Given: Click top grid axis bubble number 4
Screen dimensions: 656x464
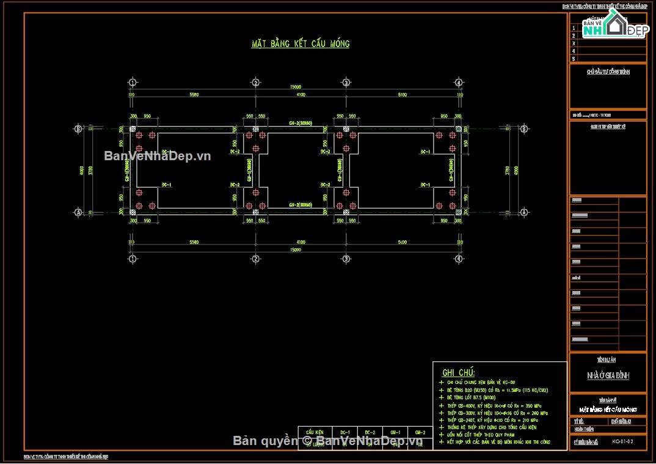Looking at the screenshot, I should click(459, 83).
